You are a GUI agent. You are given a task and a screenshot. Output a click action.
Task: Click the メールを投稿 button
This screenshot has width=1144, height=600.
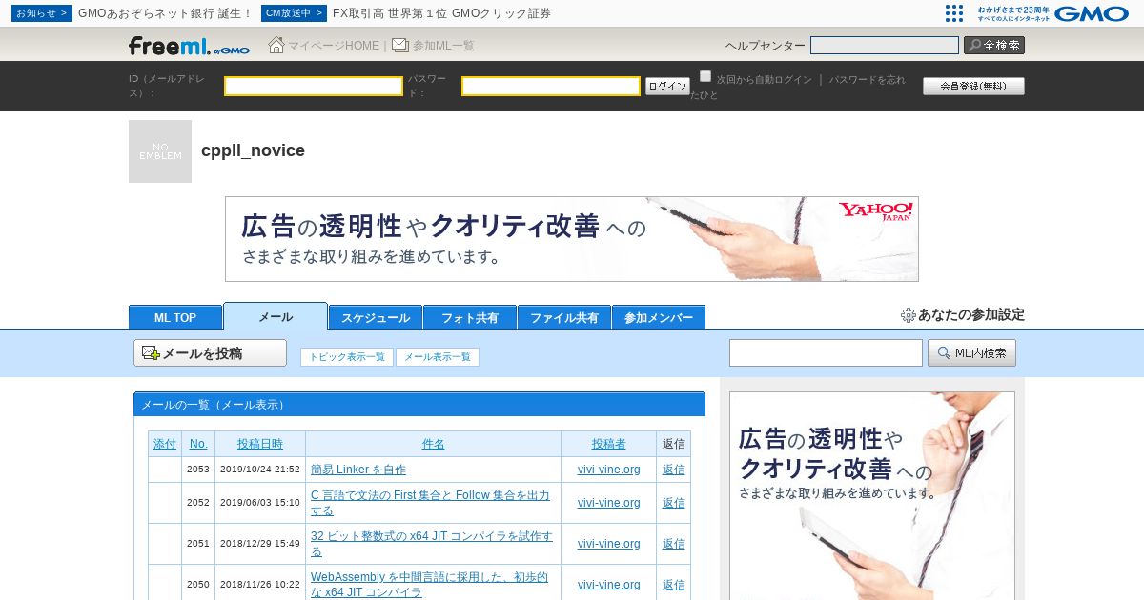210,353
